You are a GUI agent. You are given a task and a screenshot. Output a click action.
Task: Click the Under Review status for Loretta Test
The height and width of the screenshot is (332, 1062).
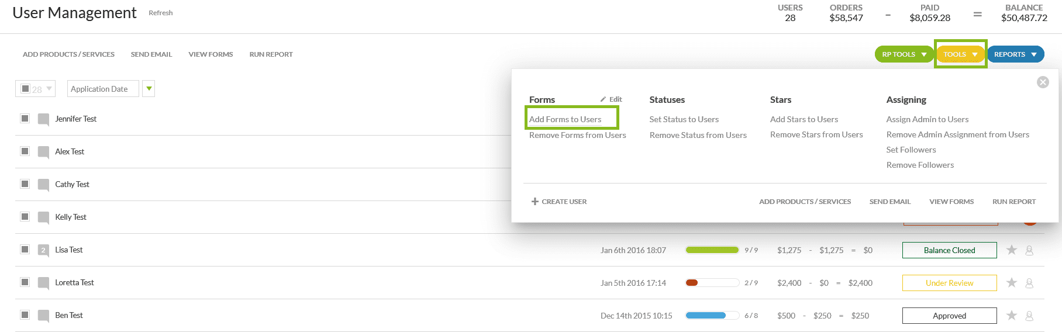tap(949, 283)
